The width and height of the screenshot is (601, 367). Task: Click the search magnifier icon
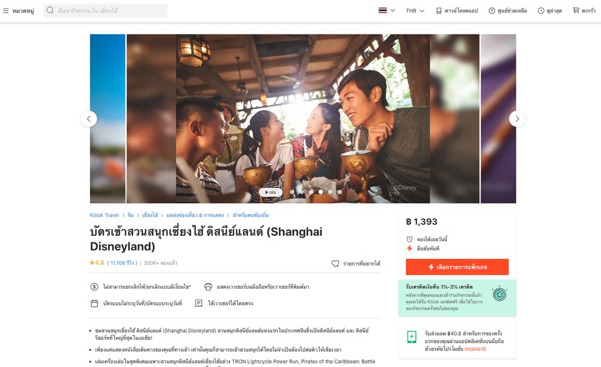pyautogui.click(x=50, y=10)
